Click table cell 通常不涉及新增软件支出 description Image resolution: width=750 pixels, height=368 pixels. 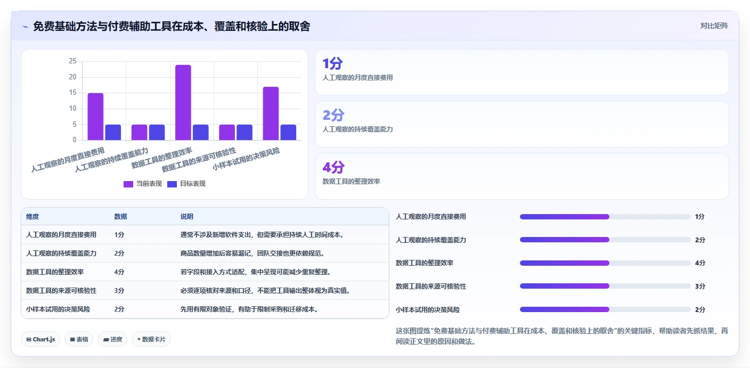point(263,234)
